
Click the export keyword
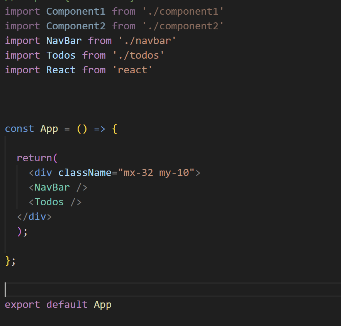22,304
